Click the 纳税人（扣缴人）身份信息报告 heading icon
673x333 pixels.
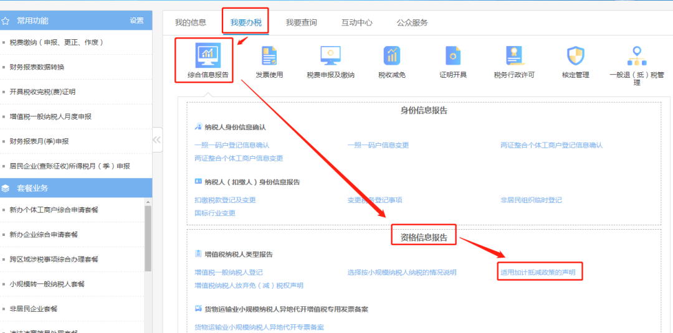coord(198,181)
